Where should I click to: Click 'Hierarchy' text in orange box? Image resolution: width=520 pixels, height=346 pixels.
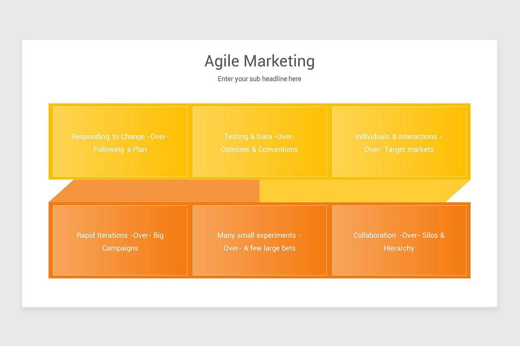(x=399, y=248)
